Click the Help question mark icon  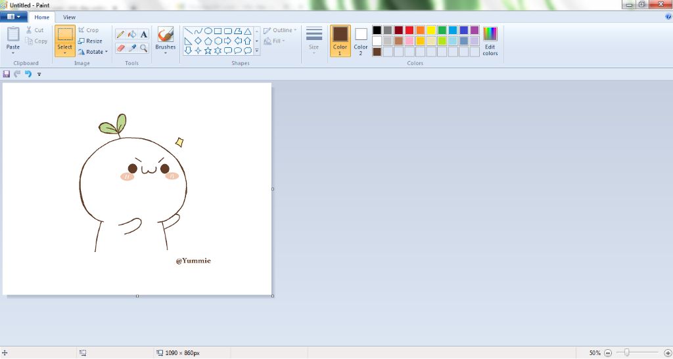668,16
